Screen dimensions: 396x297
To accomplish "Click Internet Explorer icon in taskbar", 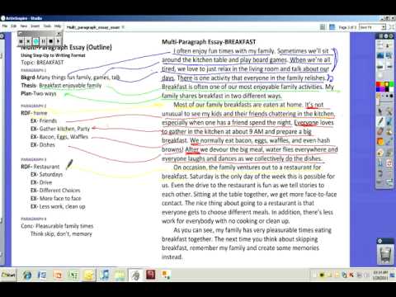I will [x=27, y=275].
